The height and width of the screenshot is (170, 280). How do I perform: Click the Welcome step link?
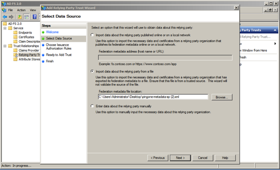(52, 32)
